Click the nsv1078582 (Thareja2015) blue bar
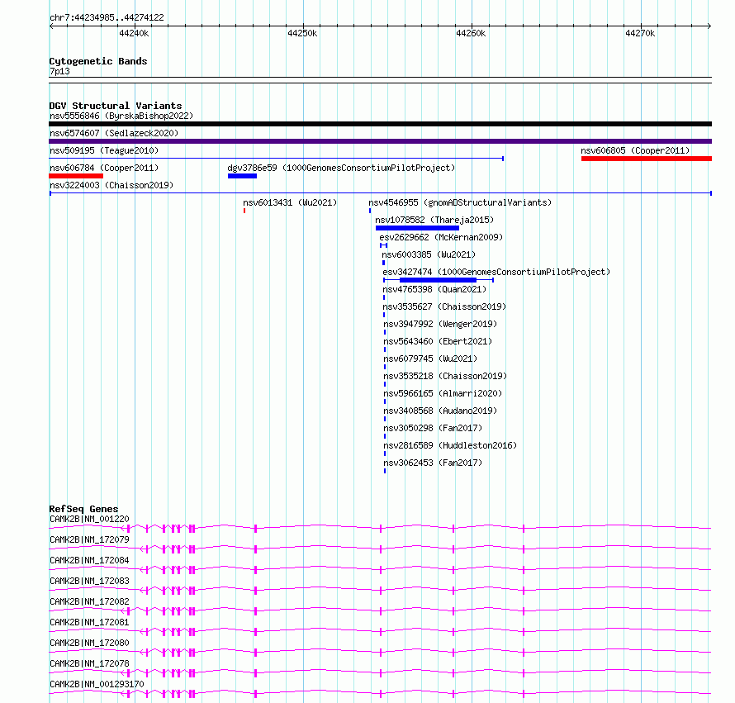Viewport: 735px width, 703px height. coord(417,228)
